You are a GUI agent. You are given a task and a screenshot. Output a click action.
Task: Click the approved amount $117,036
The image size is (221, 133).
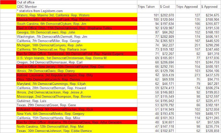[212, 58]
